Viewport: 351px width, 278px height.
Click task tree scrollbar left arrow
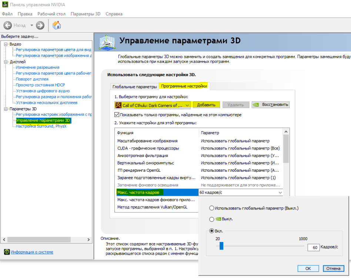coord(4,240)
